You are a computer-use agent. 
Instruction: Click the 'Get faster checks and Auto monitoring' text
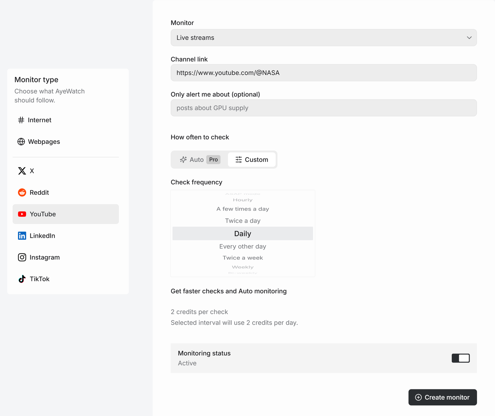[229, 291]
